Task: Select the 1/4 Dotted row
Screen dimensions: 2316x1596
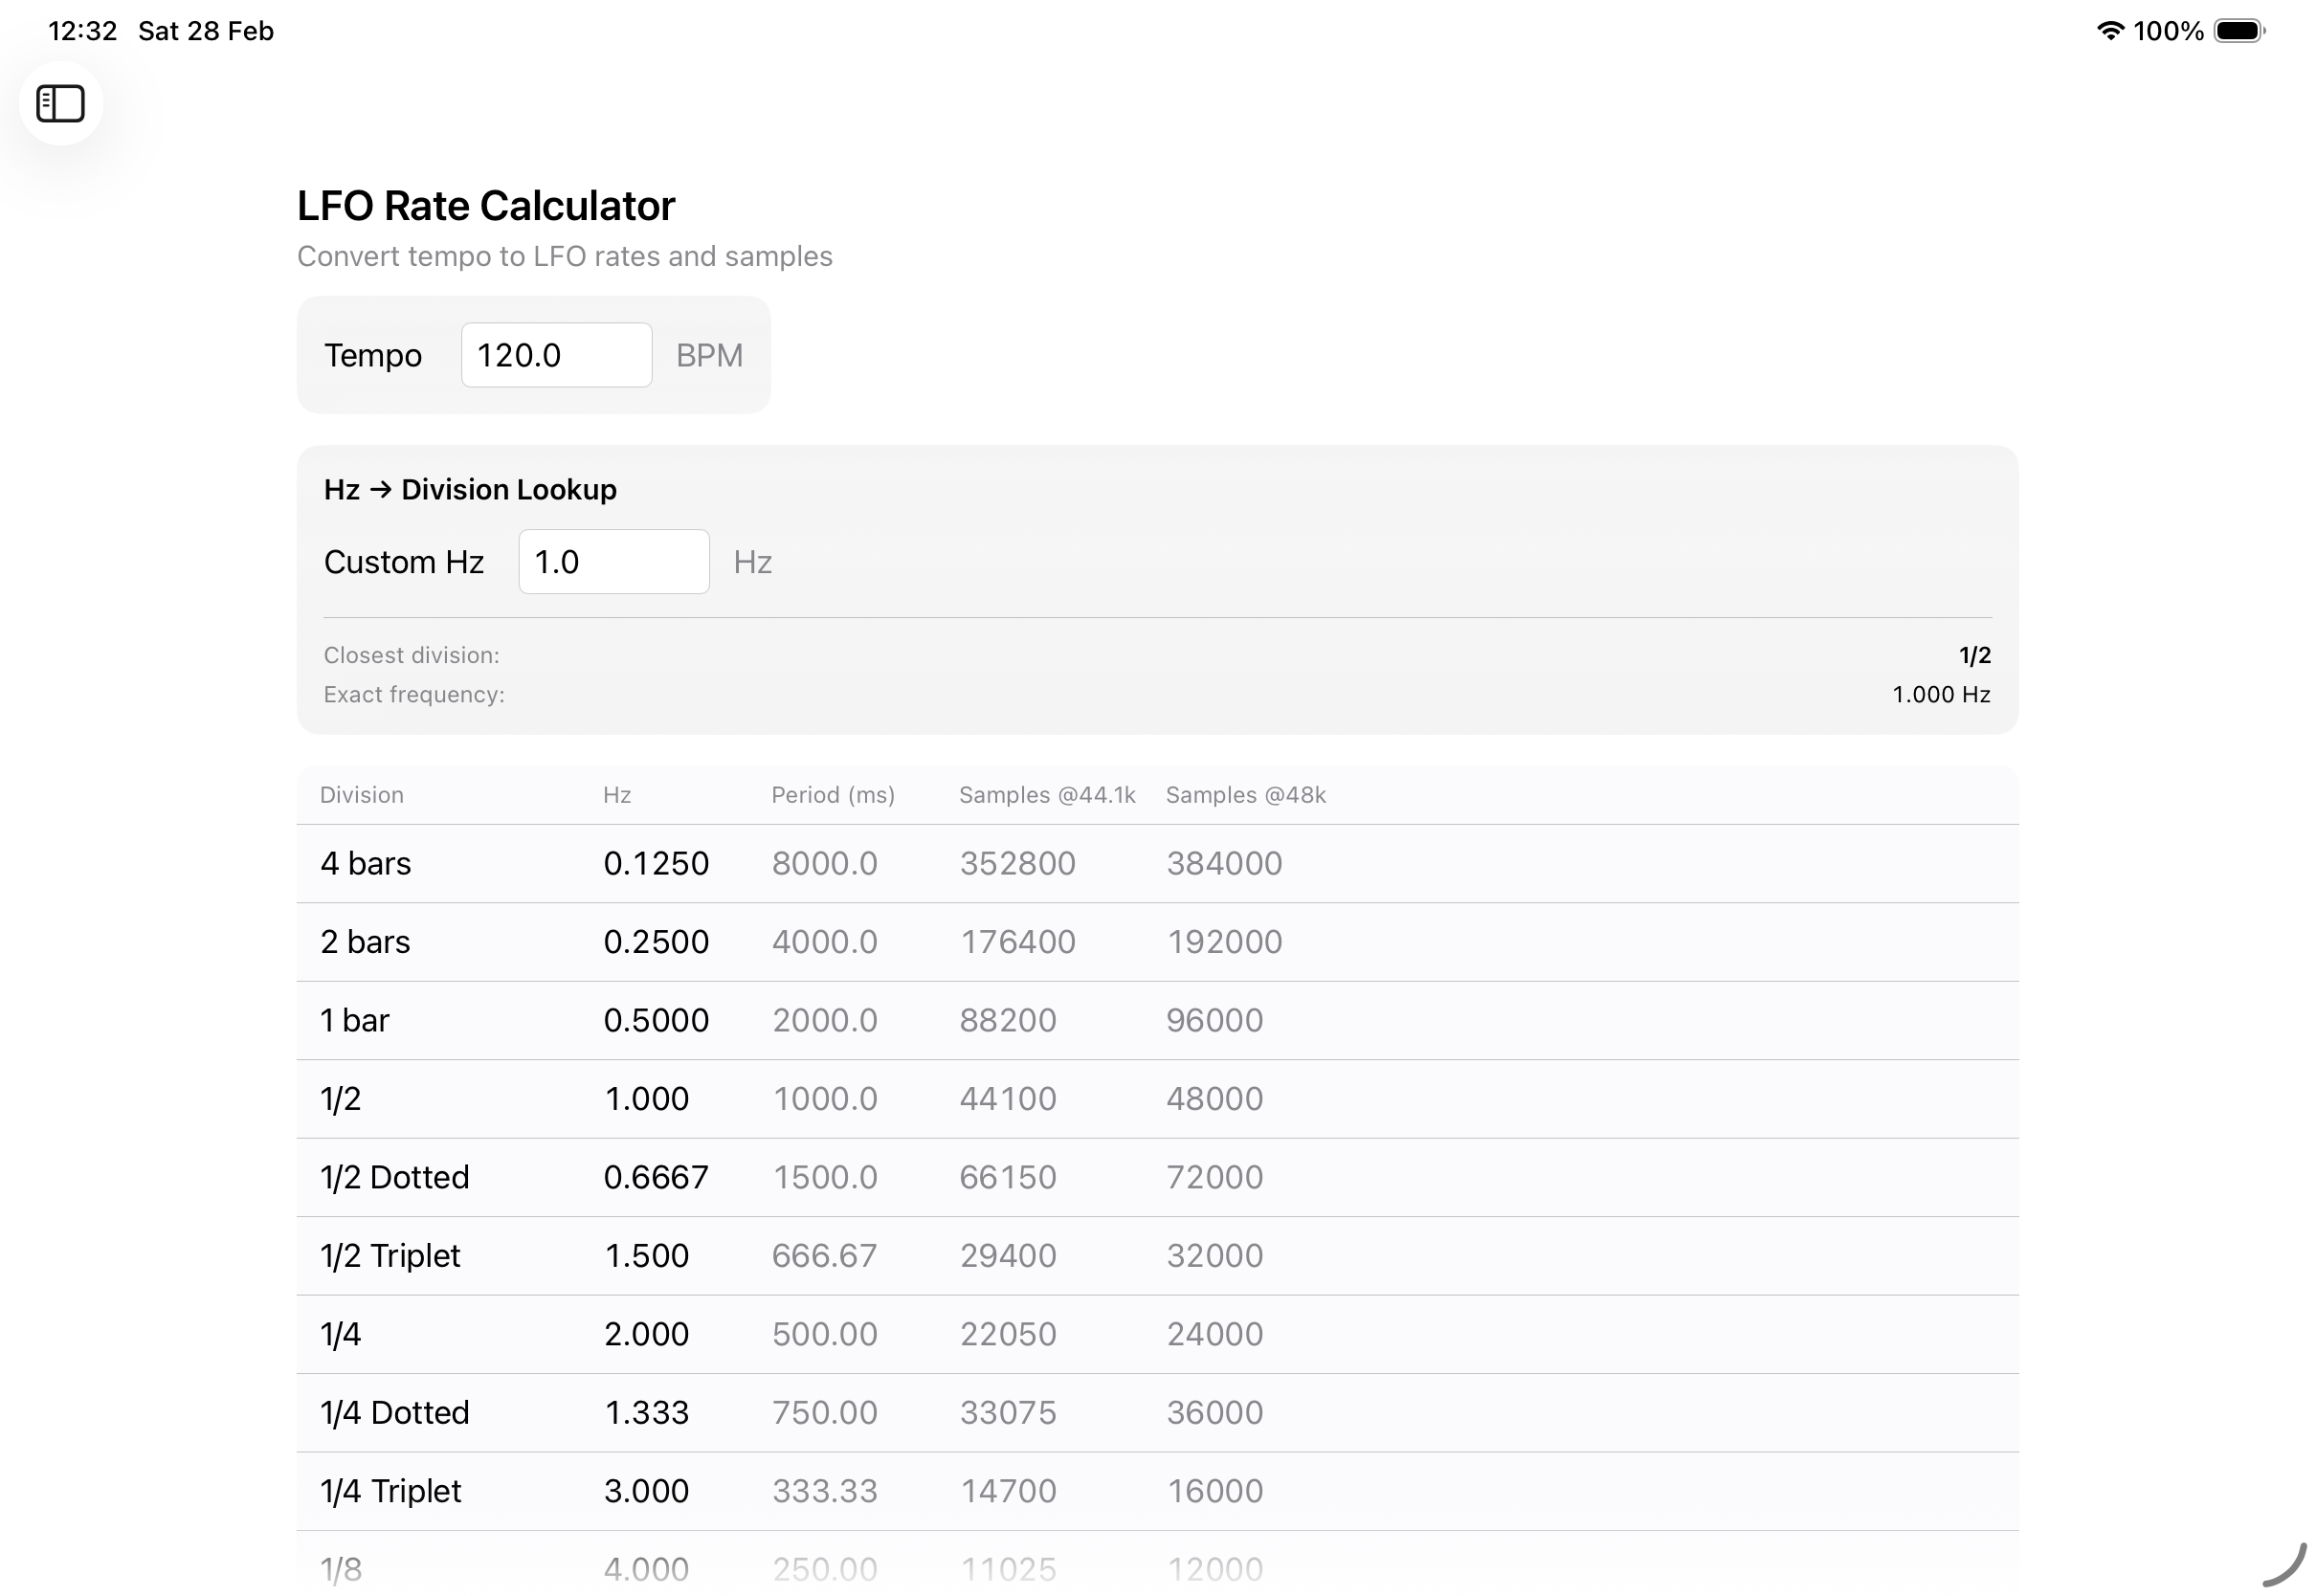Action: coord(394,1413)
